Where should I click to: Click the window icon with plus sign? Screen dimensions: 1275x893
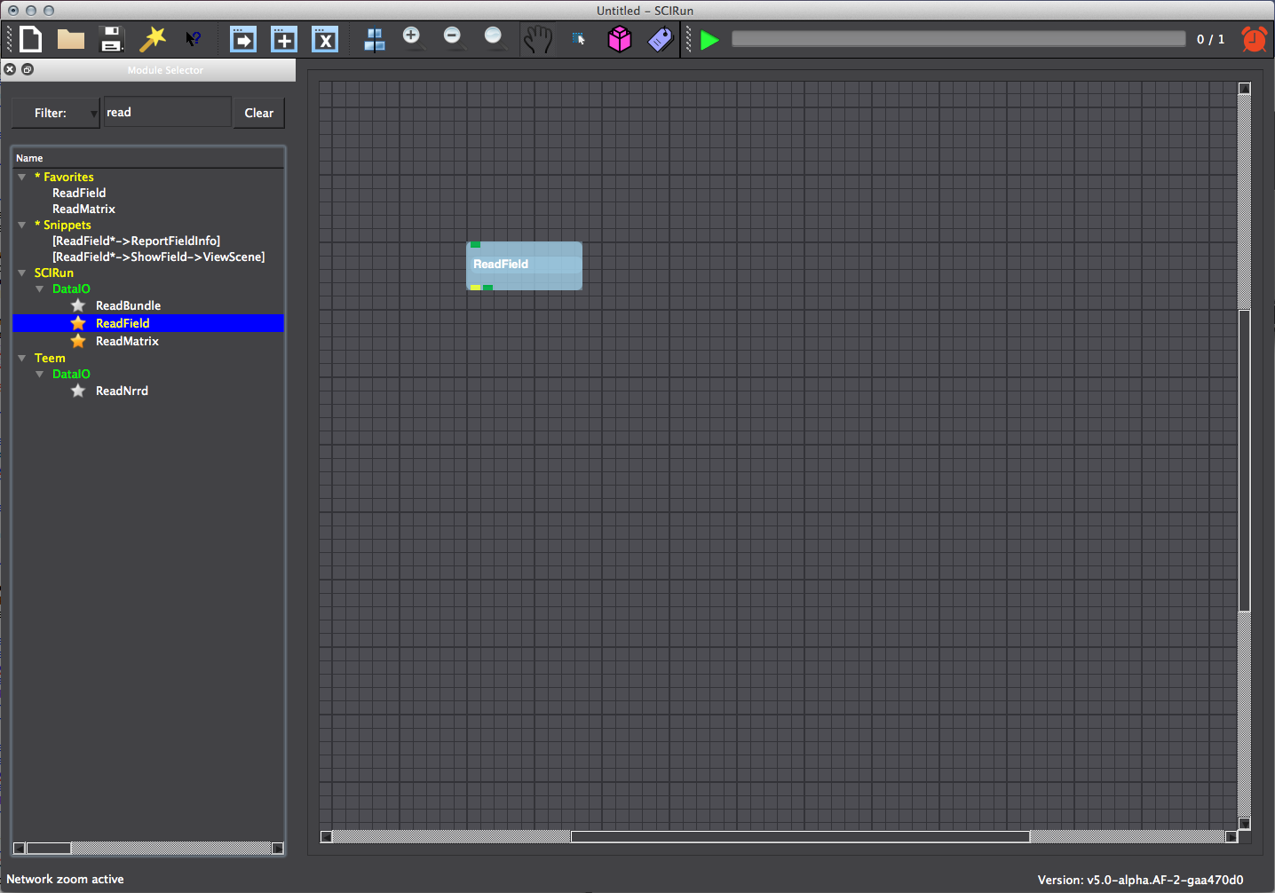284,39
